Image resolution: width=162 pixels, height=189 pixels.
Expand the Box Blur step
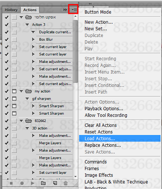click(33, 39)
